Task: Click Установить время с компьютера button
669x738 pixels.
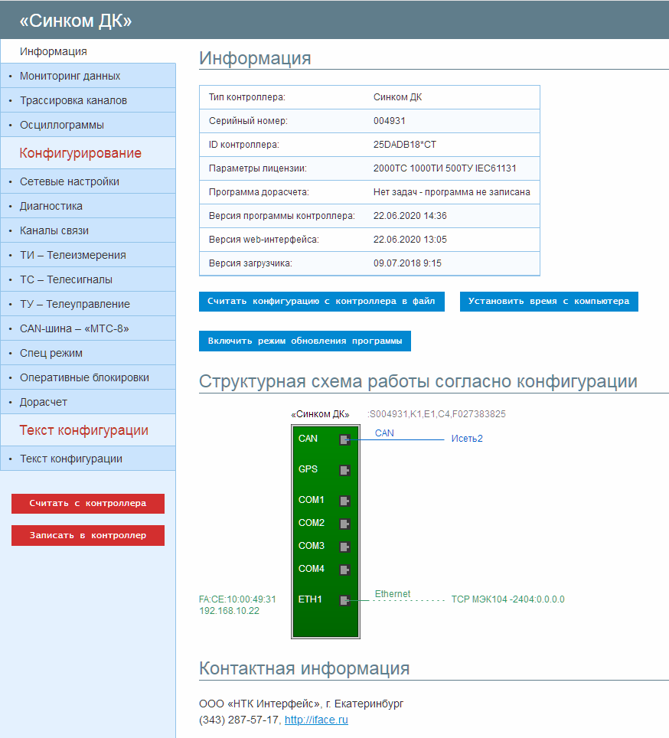Action: [549, 302]
